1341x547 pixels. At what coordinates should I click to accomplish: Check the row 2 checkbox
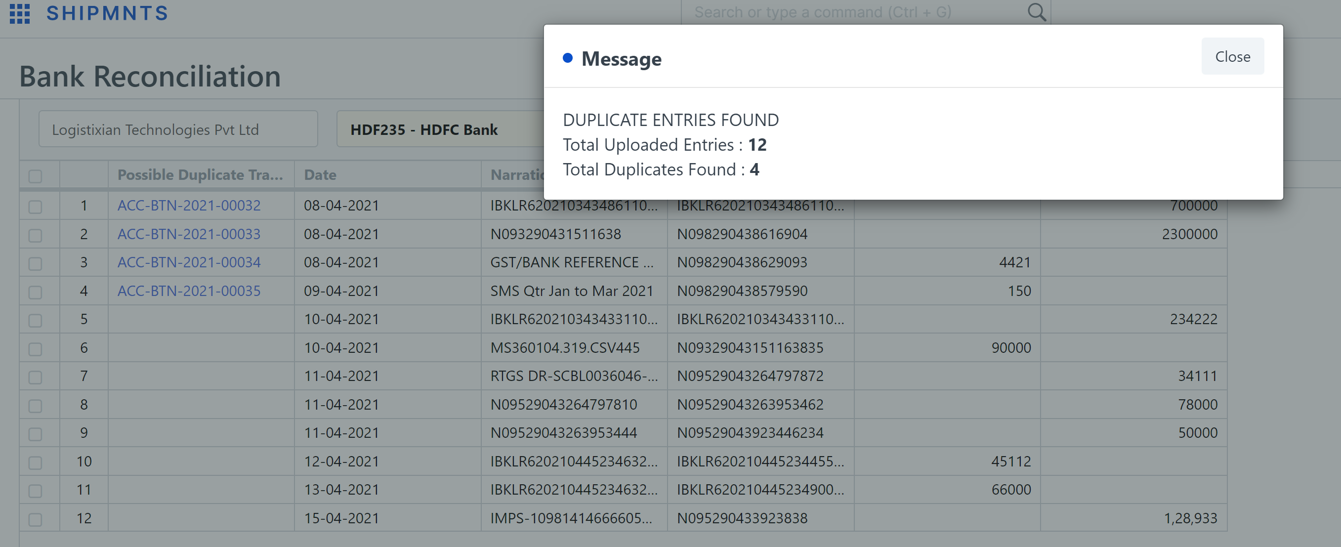pos(36,235)
